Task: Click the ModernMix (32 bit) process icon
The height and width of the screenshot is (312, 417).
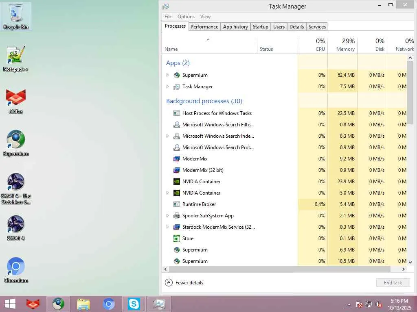Action: click(177, 170)
